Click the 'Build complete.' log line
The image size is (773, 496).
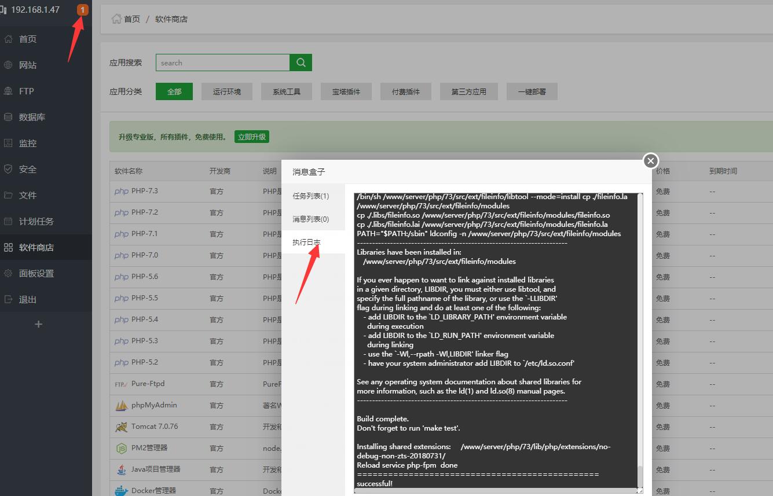(383, 418)
